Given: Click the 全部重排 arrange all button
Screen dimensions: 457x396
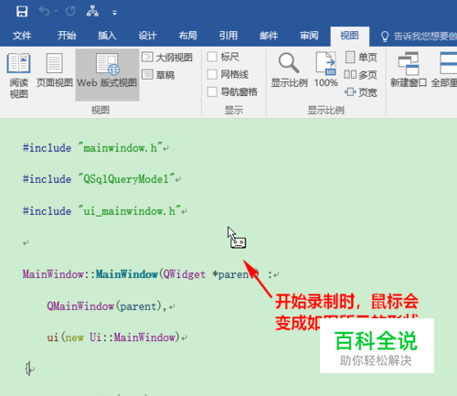Looking at the screenshot, I should (445, 70).
